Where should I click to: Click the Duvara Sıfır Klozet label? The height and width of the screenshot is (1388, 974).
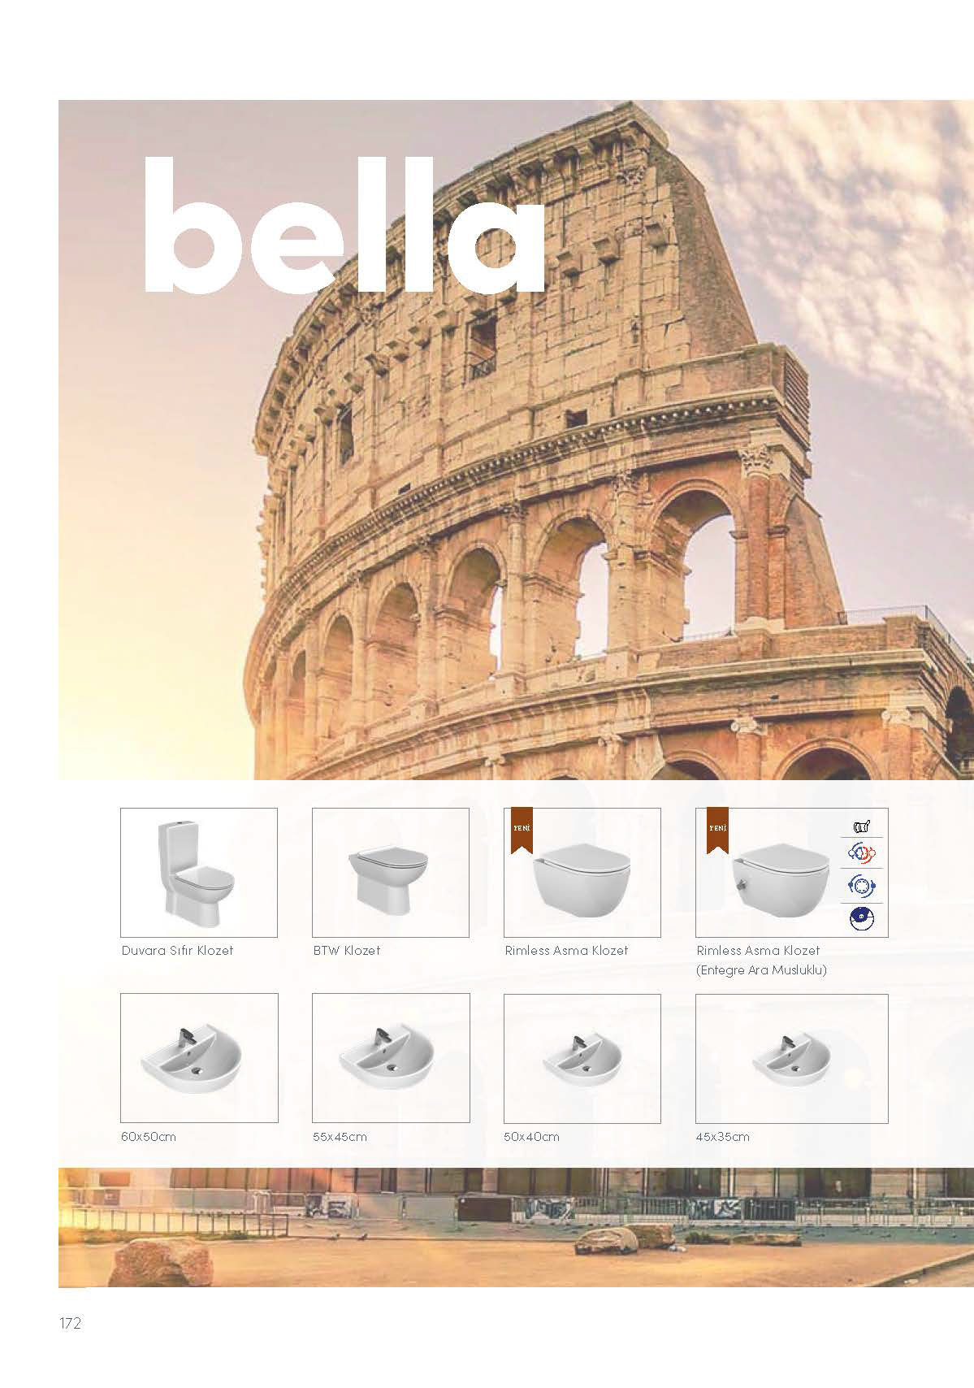click(x=177, y=950)
